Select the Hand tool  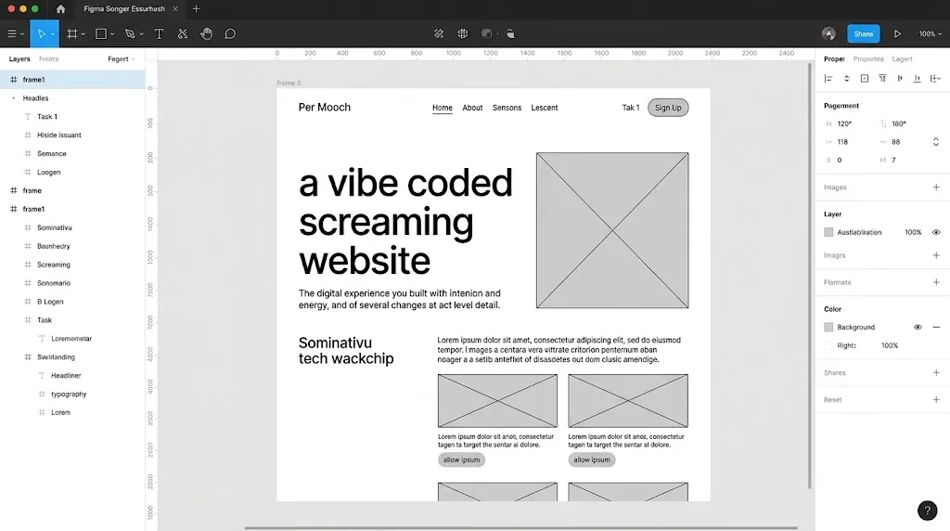pos(207,34)
